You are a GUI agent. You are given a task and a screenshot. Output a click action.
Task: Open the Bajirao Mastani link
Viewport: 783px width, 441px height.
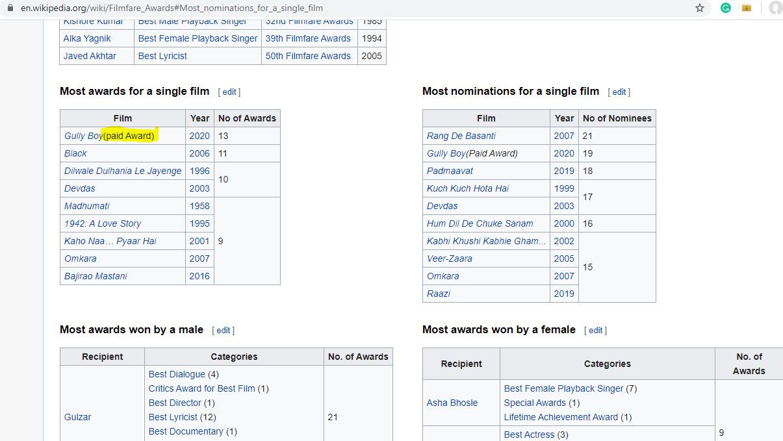[96, 276]
